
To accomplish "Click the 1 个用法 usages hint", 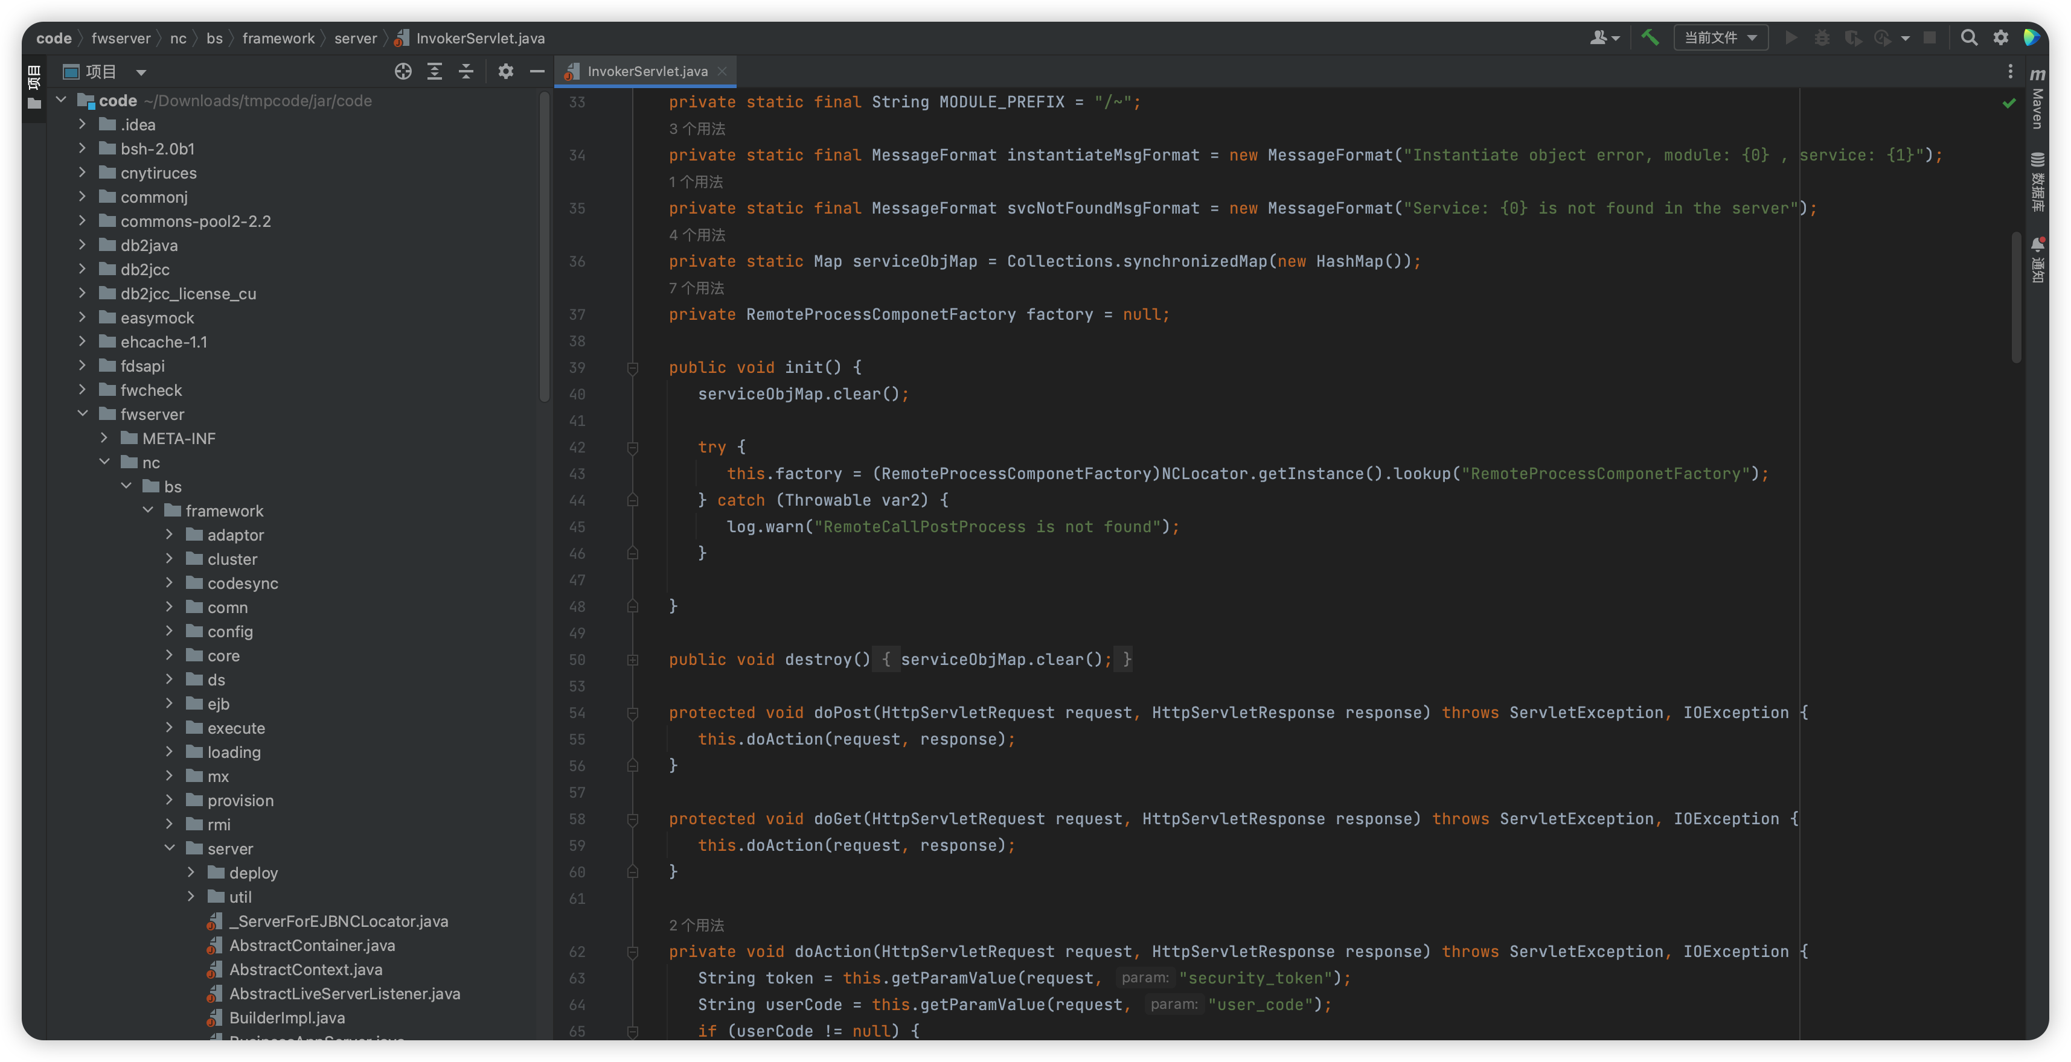I will 696,182.
